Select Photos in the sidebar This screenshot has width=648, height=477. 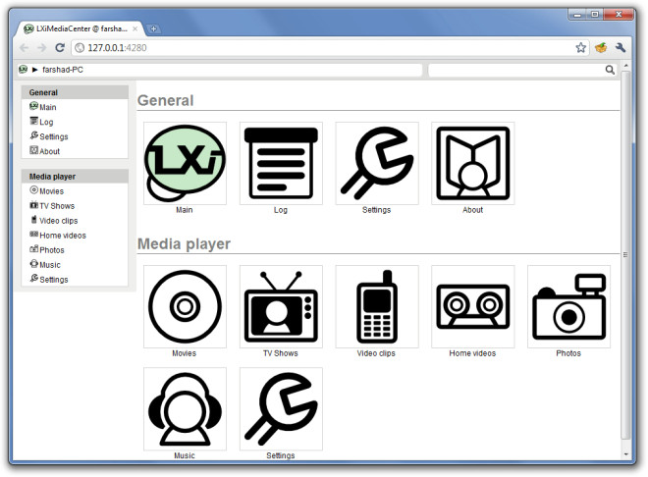click(47, 250)
